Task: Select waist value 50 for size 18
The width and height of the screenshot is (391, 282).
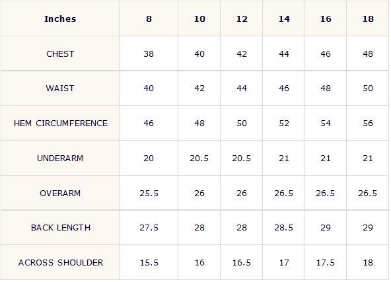Action: click(368, 88)
